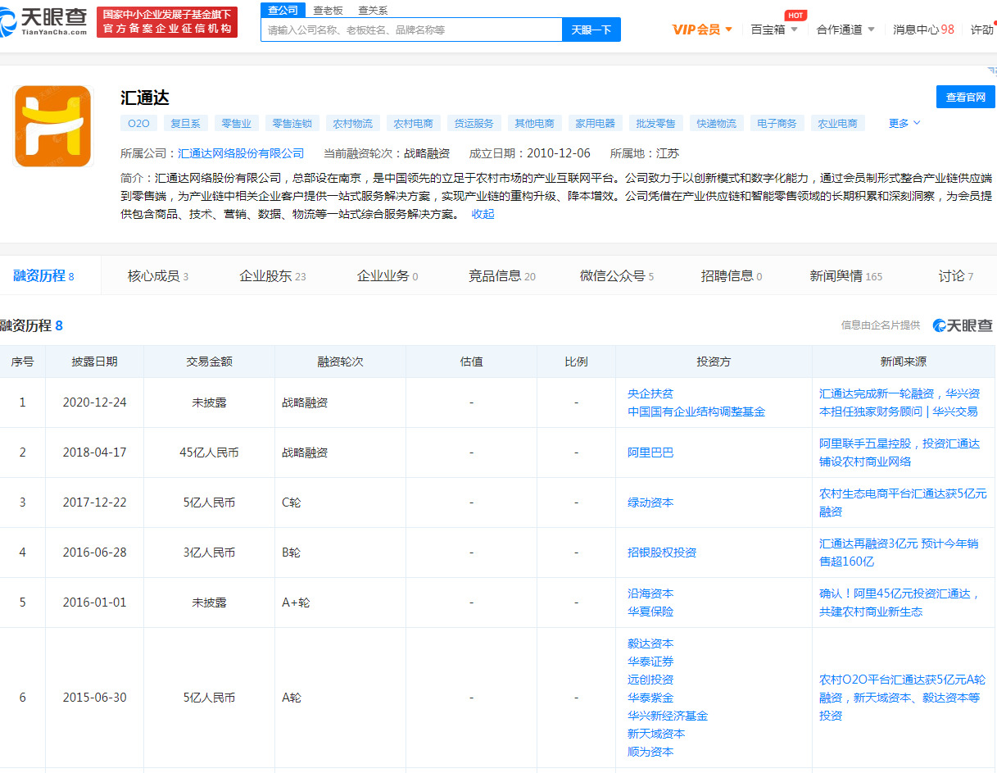This screenshot has width=997, height=773.
Task: Switch to the 企业业务 tab
Action: point(387,276)
